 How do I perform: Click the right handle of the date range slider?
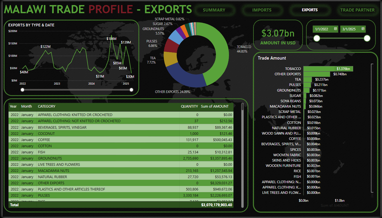367,38
